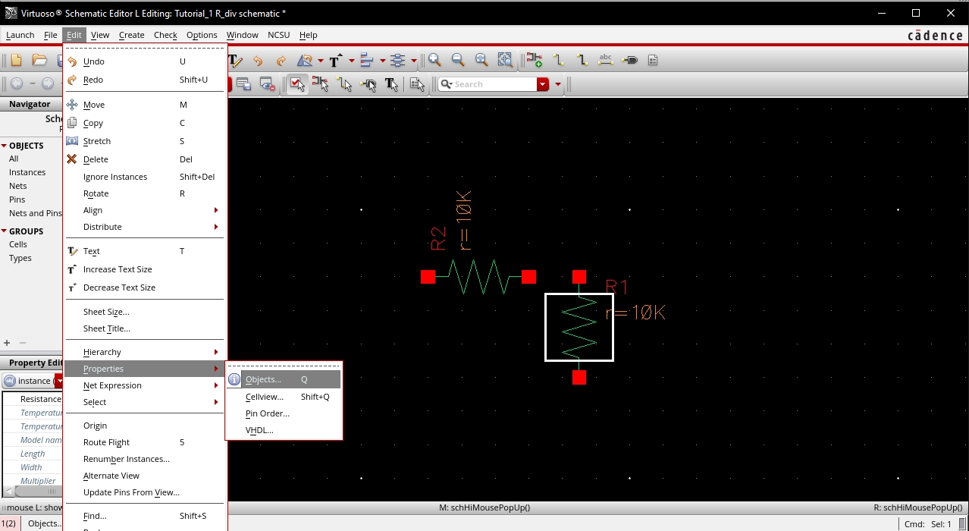Click Renumber Instances... in Edit menu
The height and width of the screenshot is (531, 969).
[x=126, y=459]
